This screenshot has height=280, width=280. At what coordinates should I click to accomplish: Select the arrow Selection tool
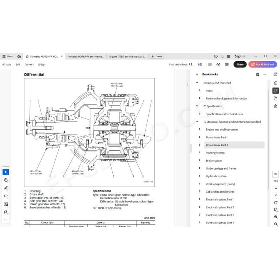click(x=6, y=172)
